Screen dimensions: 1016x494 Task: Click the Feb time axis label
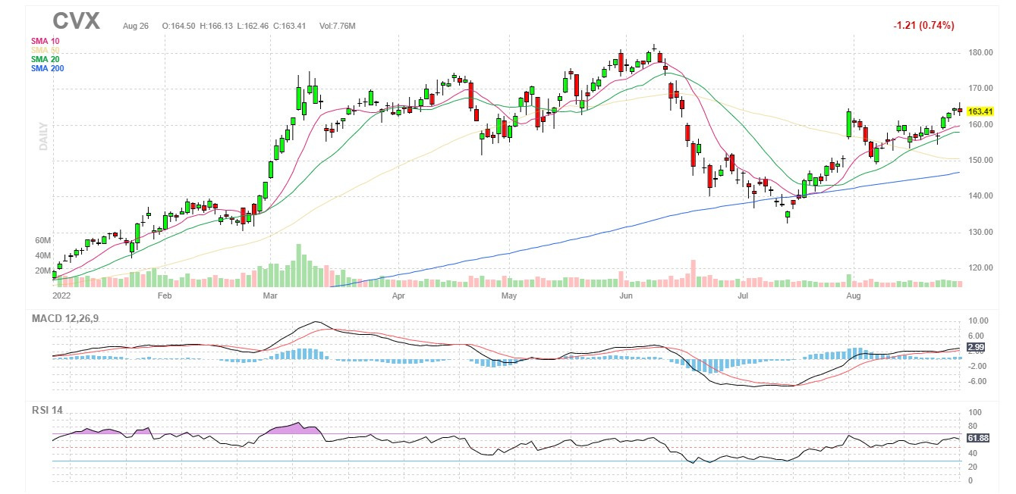point(165,296)
